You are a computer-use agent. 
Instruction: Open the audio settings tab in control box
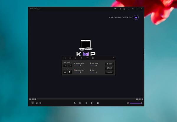pyautogui.click(x=70, y=58)
